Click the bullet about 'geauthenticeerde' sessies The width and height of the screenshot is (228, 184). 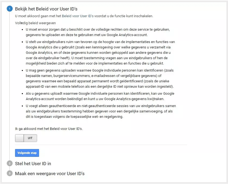pos(101,111)
